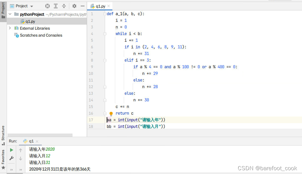Image resolution: width=302 pixels, height=174 pixels.
Task: Click the down arrow in the Run toolbar
Action: pyautogui.click(x=21, y=159)
